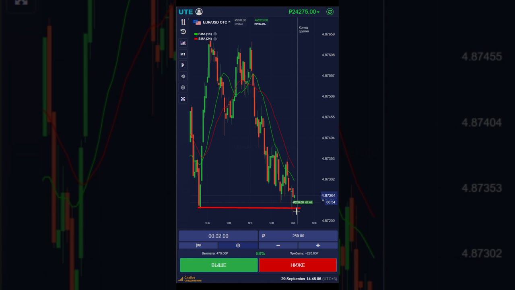
Task: Click the red SMA (24) color swatch
Action: [196, 39]
